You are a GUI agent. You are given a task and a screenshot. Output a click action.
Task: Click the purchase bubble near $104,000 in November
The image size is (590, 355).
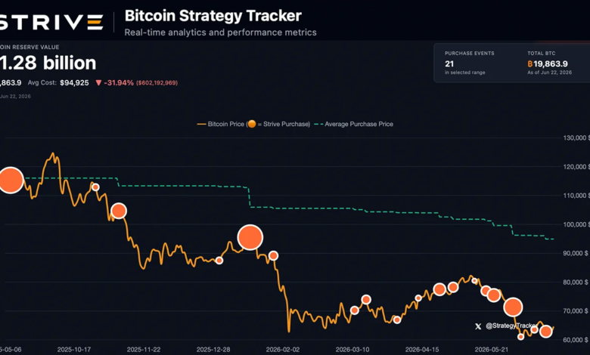119,211
